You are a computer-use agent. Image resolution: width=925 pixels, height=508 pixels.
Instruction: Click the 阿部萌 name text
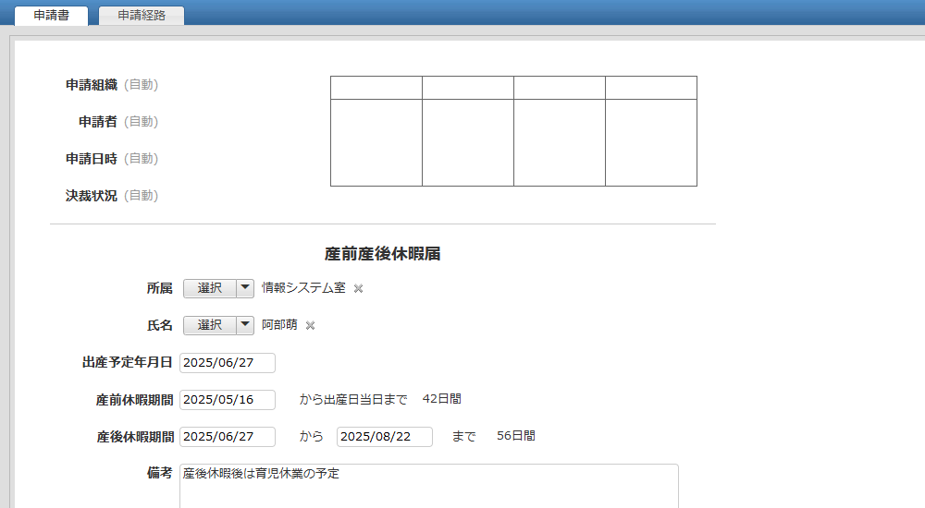(x=279, y=325)
